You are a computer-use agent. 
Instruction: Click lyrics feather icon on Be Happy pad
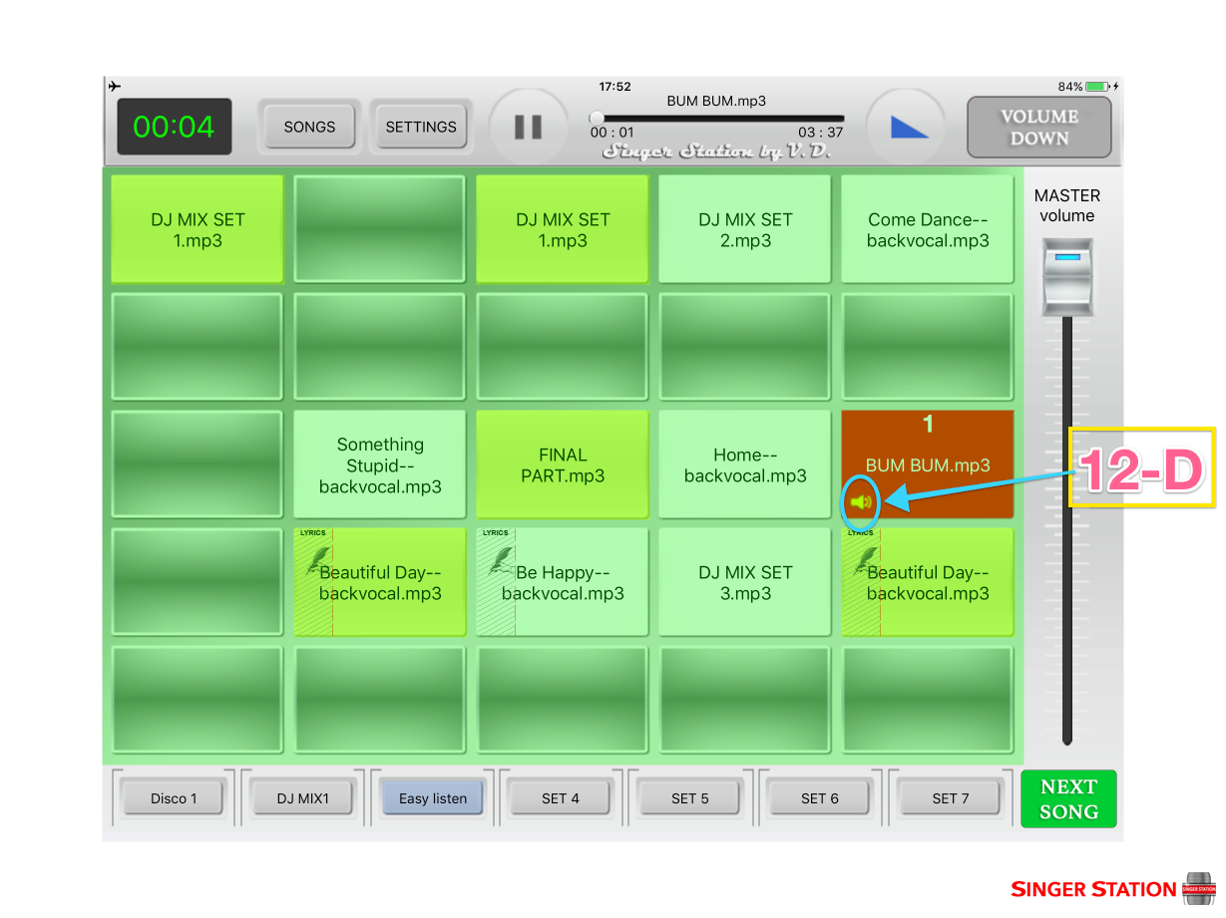coord(499,560)
